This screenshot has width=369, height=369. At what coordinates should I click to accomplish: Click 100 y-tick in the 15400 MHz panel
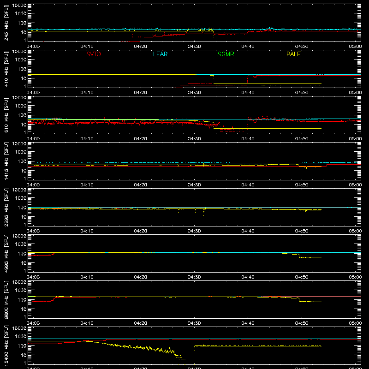(x=22, y=346)
